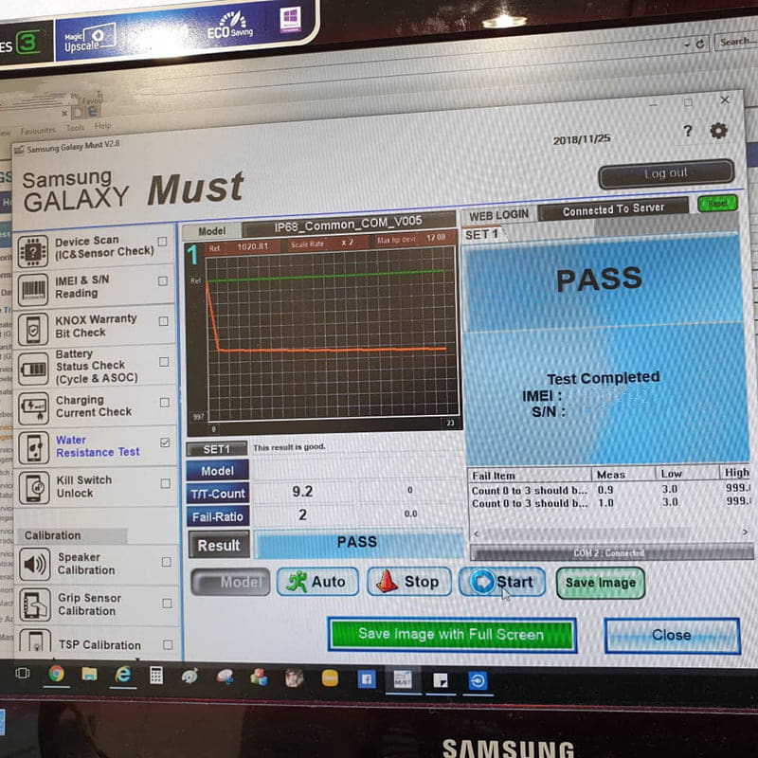This screenshot has width=758, height=758.
Task: Click the Grip Sensor Calibration icon
Action: click(x=35, y=605)
